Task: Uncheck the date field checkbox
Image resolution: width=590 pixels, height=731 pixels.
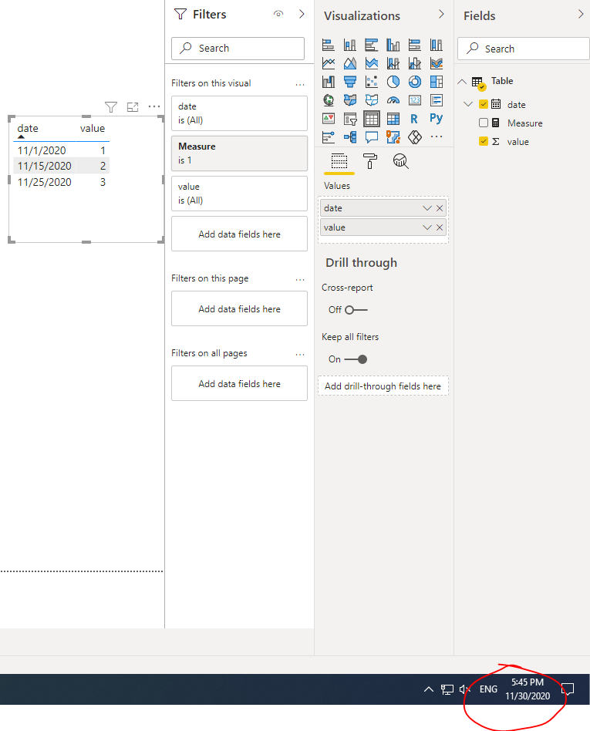Action: pos(484,104)
